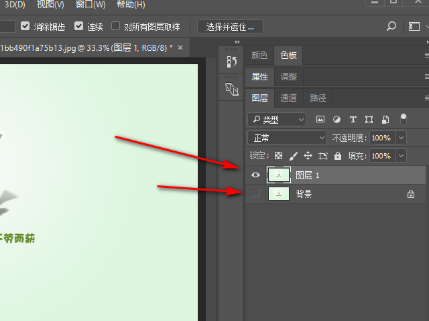Screen dimensions: 429x321
Task: Show the 背景 layer visibility box
Action: 255,193
